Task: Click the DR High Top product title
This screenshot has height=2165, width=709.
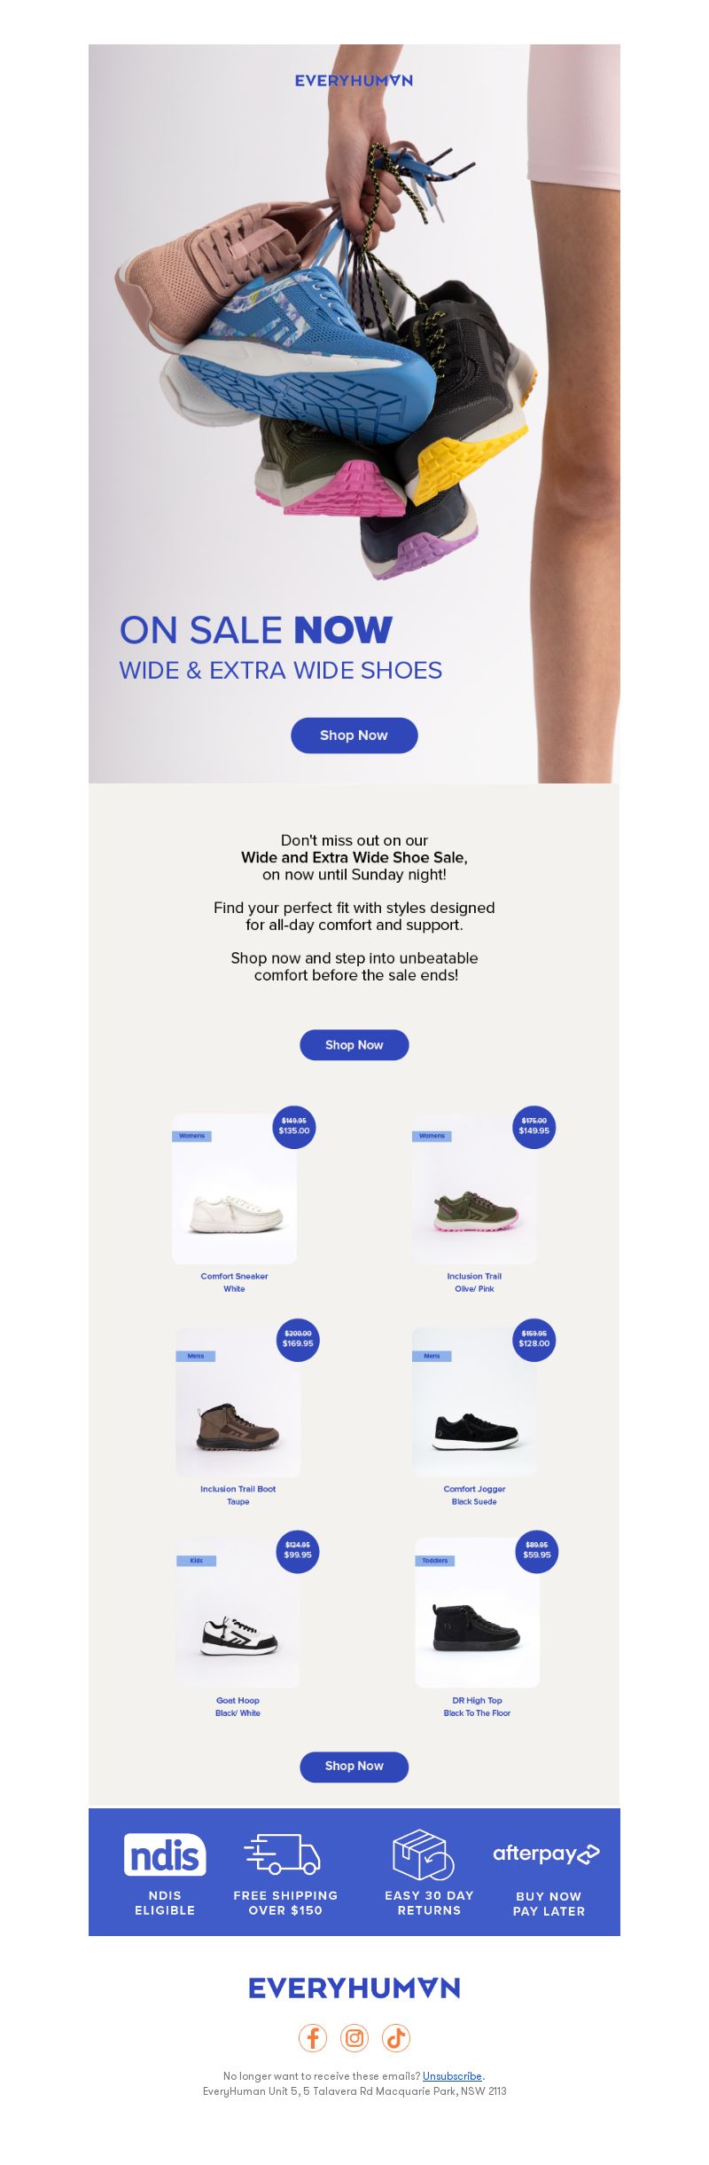Action: tap(477, 1701)
